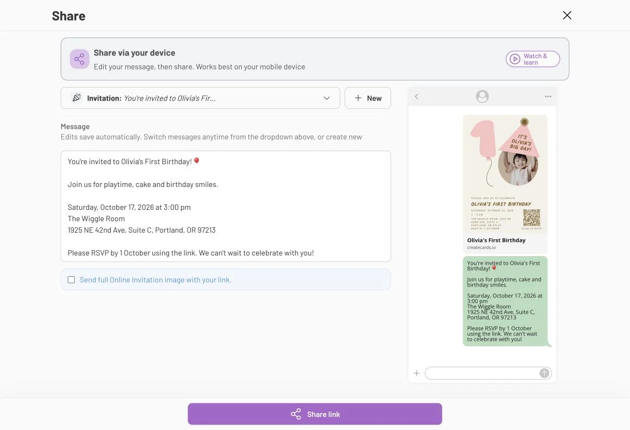Viewport: 630px width, 430px height.
Task: Click the purple share icon in the banner
Action: pos(79,59)
